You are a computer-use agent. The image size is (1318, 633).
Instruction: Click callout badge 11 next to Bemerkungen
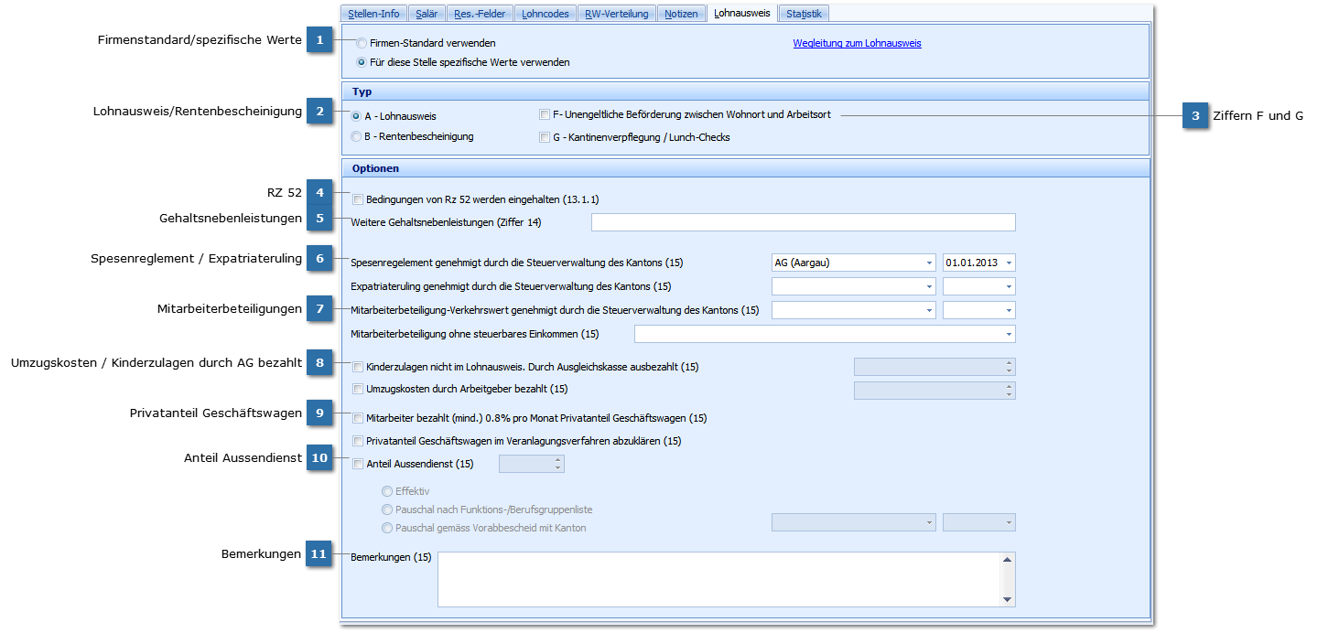(x=319, y=554)
